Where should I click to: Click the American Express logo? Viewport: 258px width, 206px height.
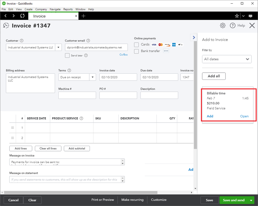(x=174, y=45)
